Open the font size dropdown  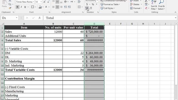click(x=41, y=2)
